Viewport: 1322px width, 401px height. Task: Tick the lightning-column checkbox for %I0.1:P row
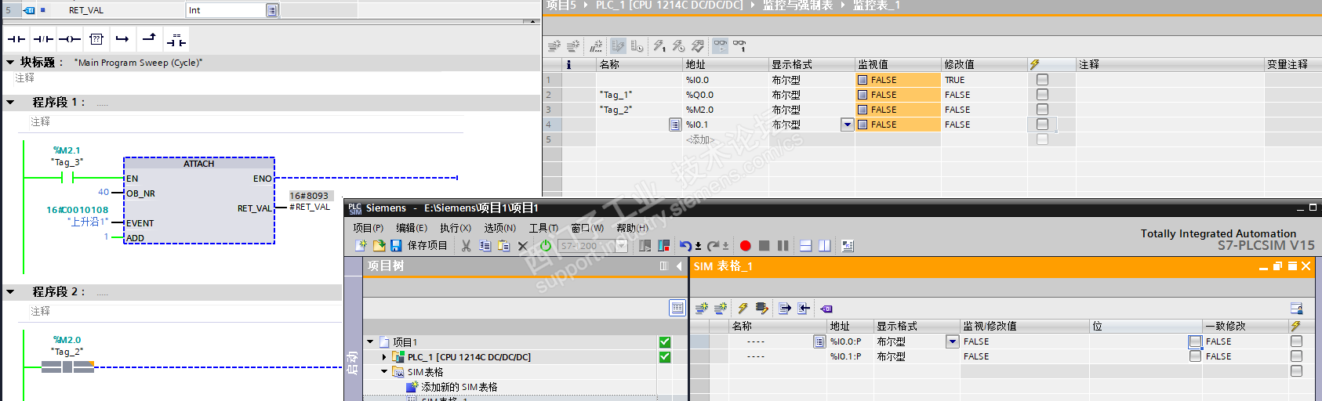[x=1296, y=356]
